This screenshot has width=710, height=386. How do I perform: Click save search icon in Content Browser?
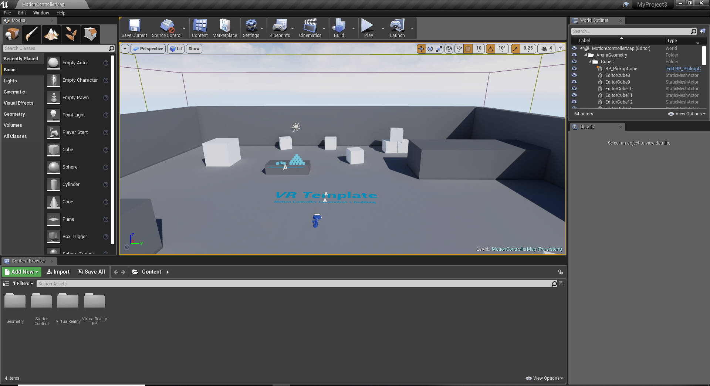click(561, 284)
